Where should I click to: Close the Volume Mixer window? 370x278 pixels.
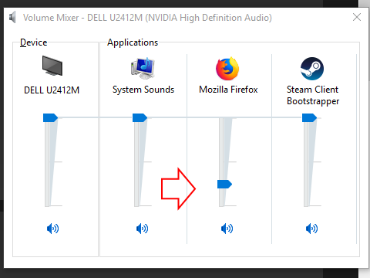click(357, 18)
